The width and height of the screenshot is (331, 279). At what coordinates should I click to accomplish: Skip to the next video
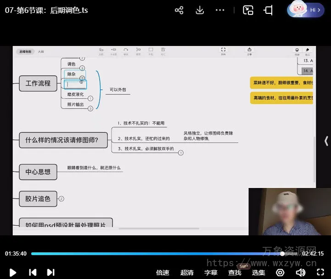51,272
